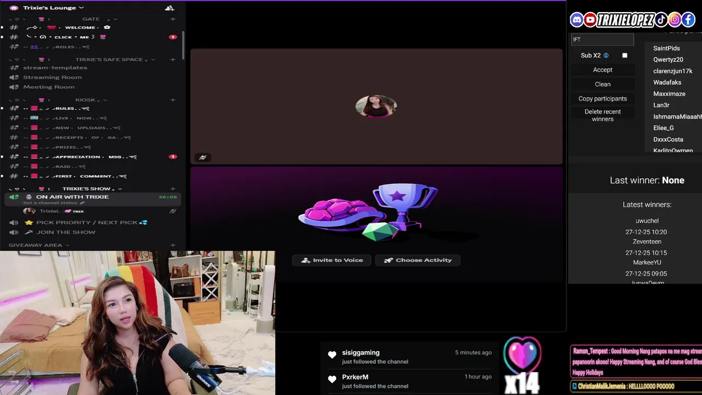
Task: Add a channel to the GATE category
Action: click(x=173, y=19)
